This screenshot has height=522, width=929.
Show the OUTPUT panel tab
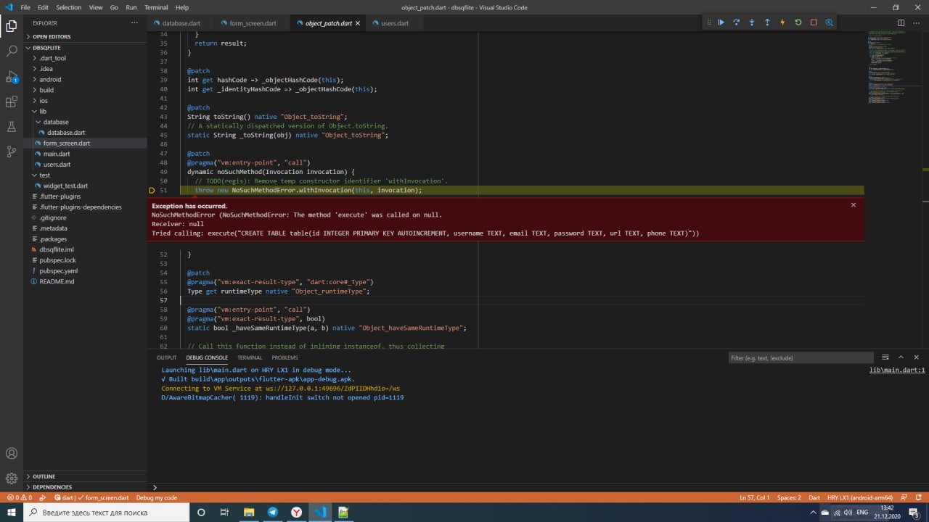[166, 357]
